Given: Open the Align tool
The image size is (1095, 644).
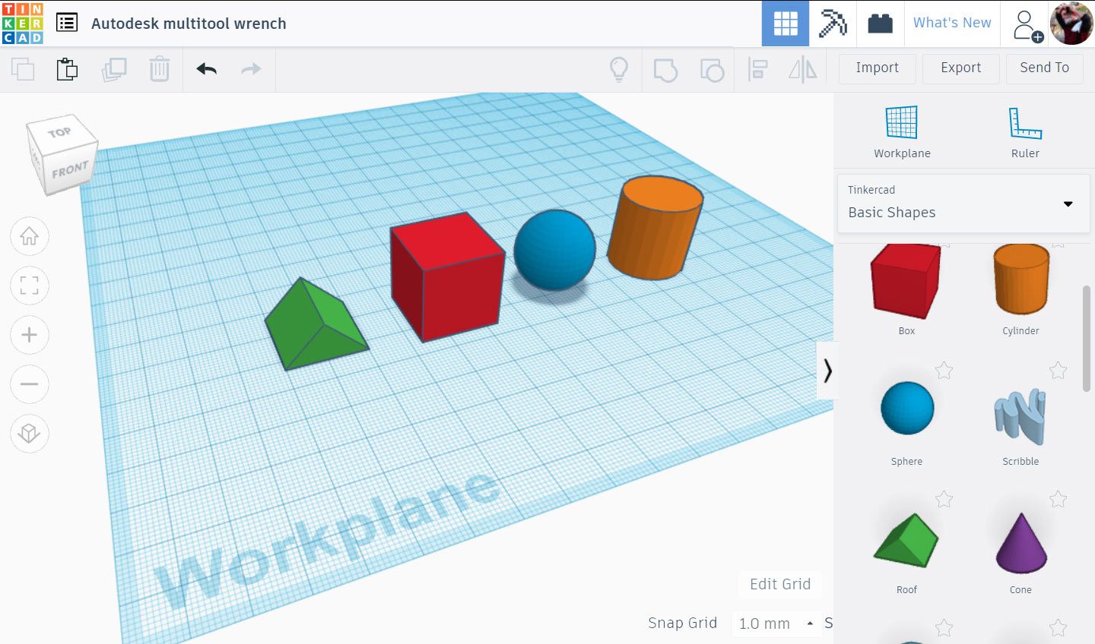Looking at the screenshot, I should (x=757, y=69).
